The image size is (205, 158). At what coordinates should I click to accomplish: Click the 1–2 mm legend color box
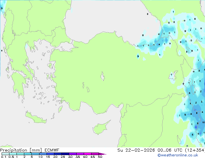[x=20, y=154]
